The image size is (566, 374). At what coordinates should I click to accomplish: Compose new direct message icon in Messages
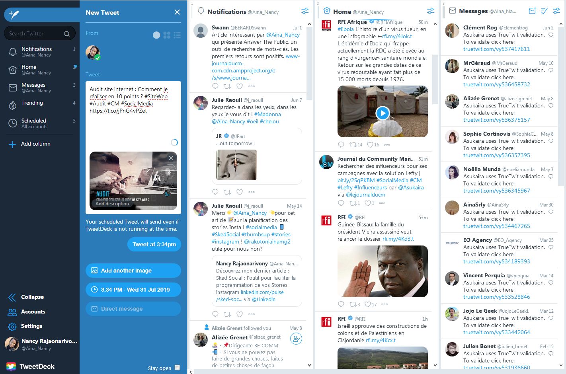tap(532, 11)
